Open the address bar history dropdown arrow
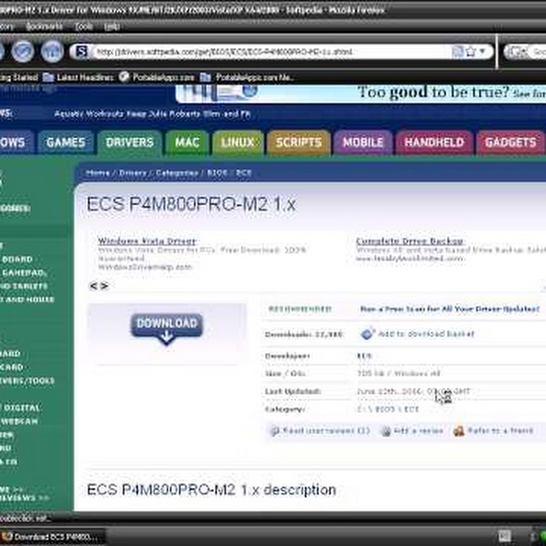The width and height of the screenshot is (546, 546). [x=484, y=52]
